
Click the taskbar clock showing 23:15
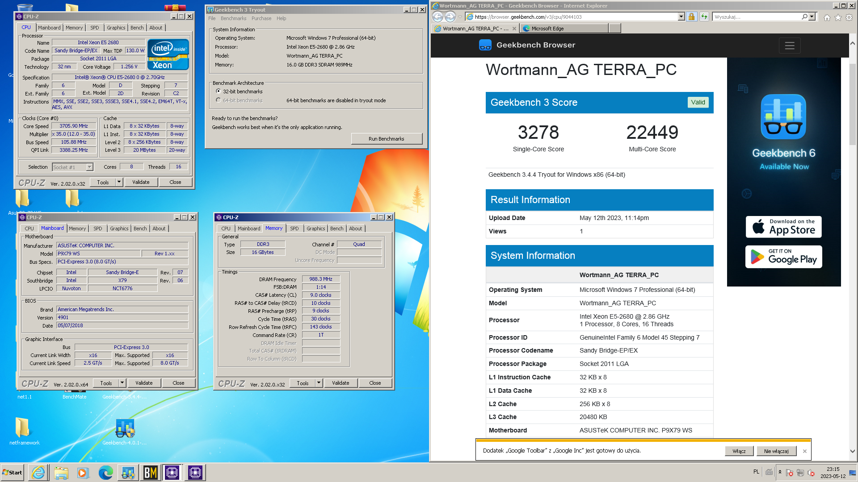(x=833, y=473)
